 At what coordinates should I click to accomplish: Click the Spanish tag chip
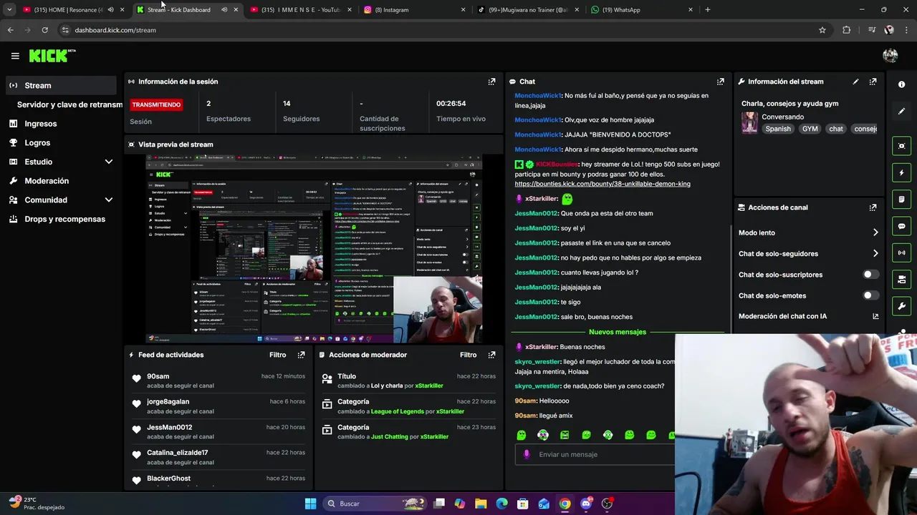[x=778, y=129]
